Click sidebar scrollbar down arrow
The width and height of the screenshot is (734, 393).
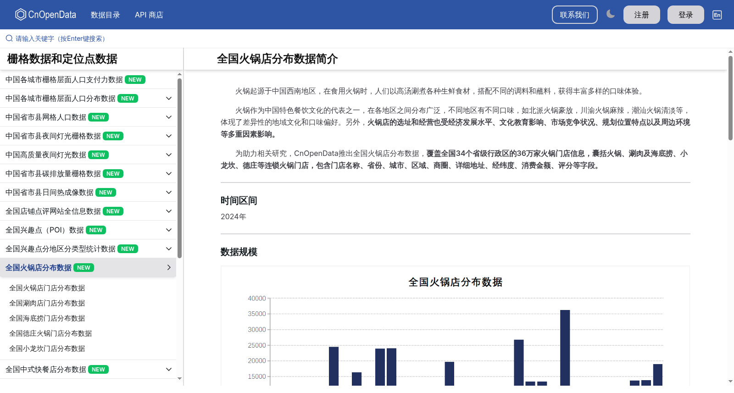(179, 378)
